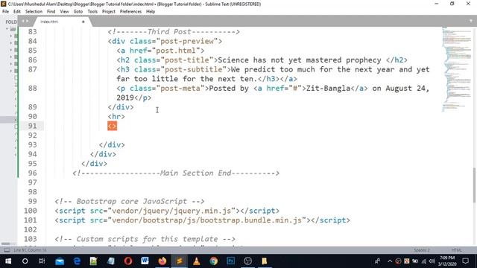Open the Spaces: 2 indentation selector
Image resolution: width=477 pixels, height=268 pixels.
coord(422,250)
